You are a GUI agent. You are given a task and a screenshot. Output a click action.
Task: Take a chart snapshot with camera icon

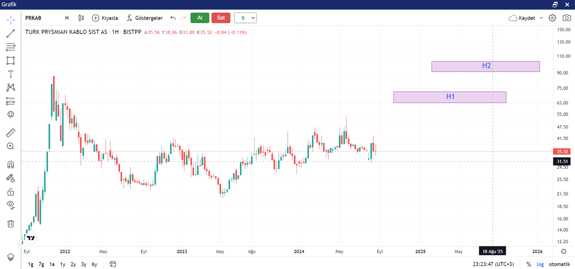click(566, 18)
